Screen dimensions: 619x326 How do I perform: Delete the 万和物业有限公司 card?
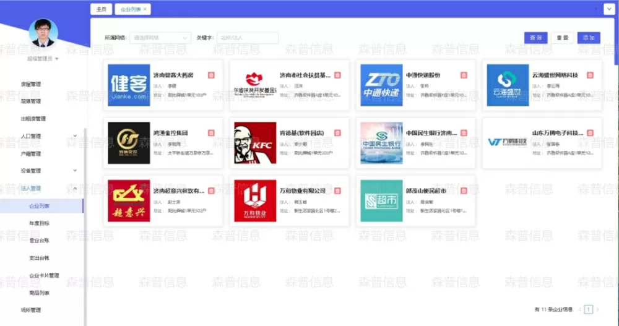click(337, 191)
